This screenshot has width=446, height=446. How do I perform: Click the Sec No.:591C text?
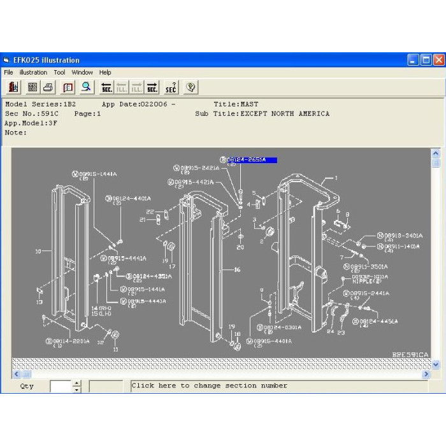point(32,114)
